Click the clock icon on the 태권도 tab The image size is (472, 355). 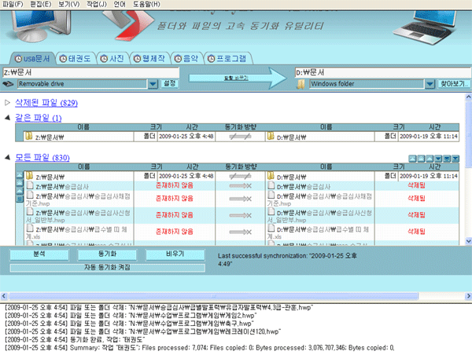[x=63, y=59]
